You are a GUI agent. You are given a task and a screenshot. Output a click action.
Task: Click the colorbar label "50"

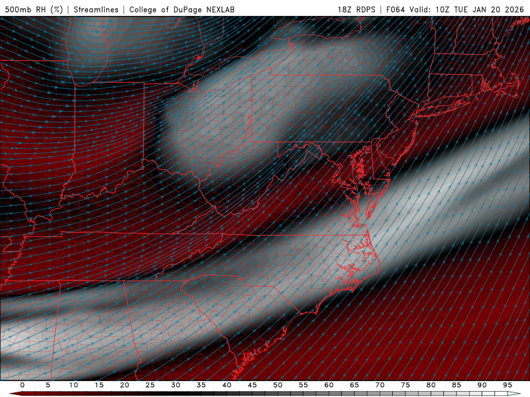[x=278, y=385]
